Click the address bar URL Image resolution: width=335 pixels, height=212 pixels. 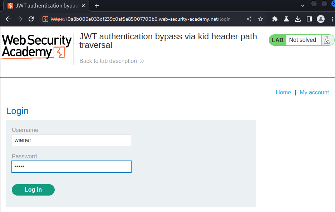pyautogui.click(x=141, y=19)
